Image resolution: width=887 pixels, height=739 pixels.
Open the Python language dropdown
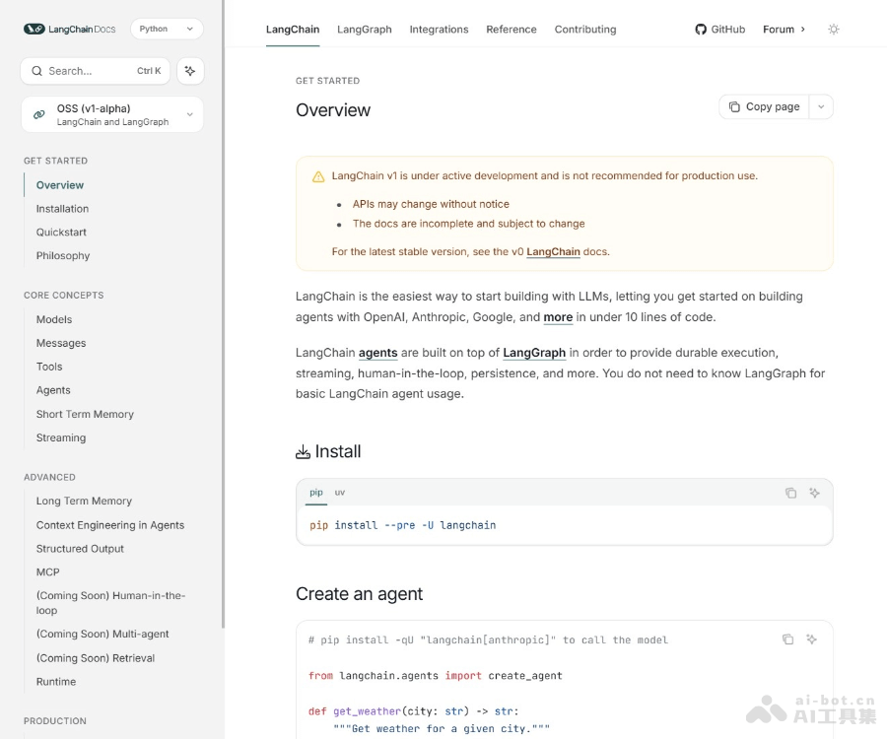tap(166, 30)
